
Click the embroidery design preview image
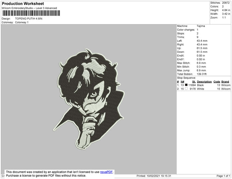(x=89, y=99)
